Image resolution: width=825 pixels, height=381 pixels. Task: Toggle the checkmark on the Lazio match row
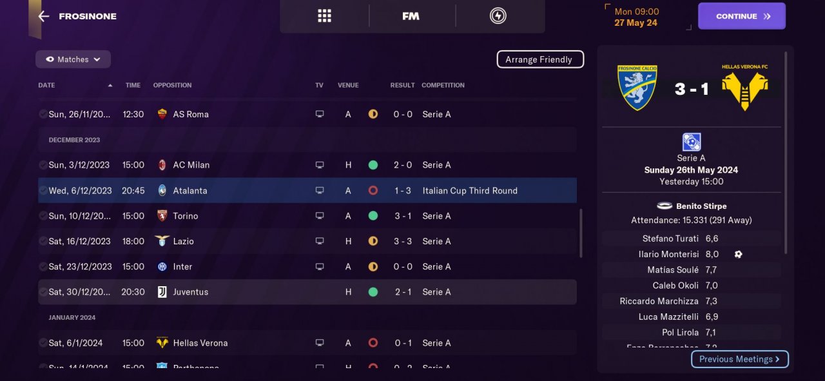click(43, 241)
